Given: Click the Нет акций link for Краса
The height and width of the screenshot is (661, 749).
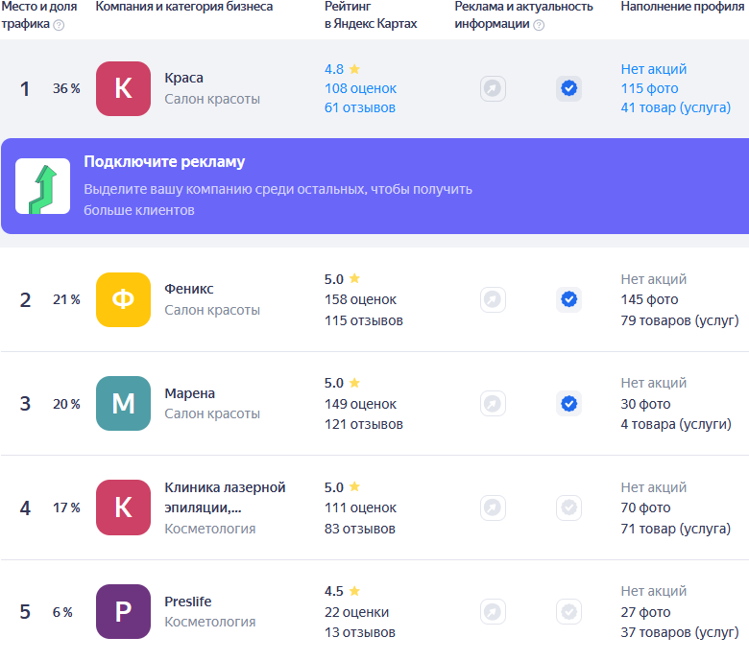Looking at the screenshot, I should click(653, 69).
